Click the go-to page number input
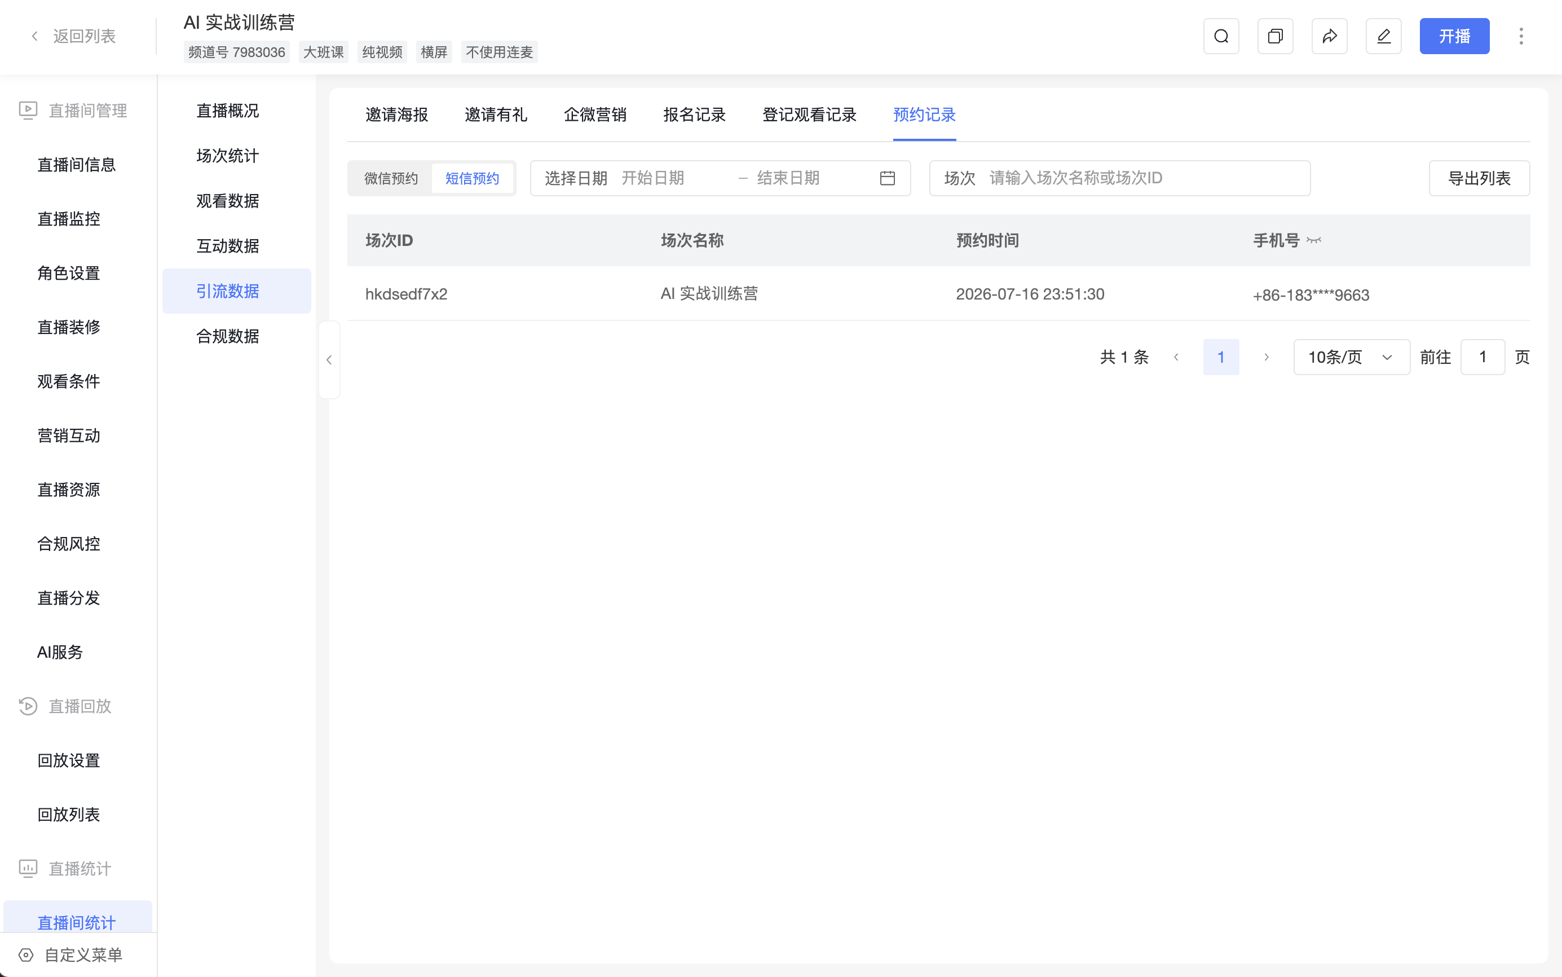Screen dimensions: 1562x977 pos(1483,357)
